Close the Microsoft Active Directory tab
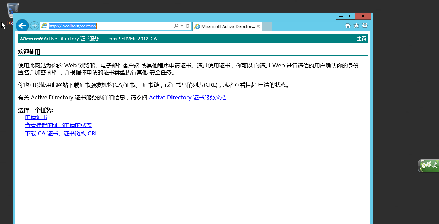The image size is (439, 224). (258, 26)
